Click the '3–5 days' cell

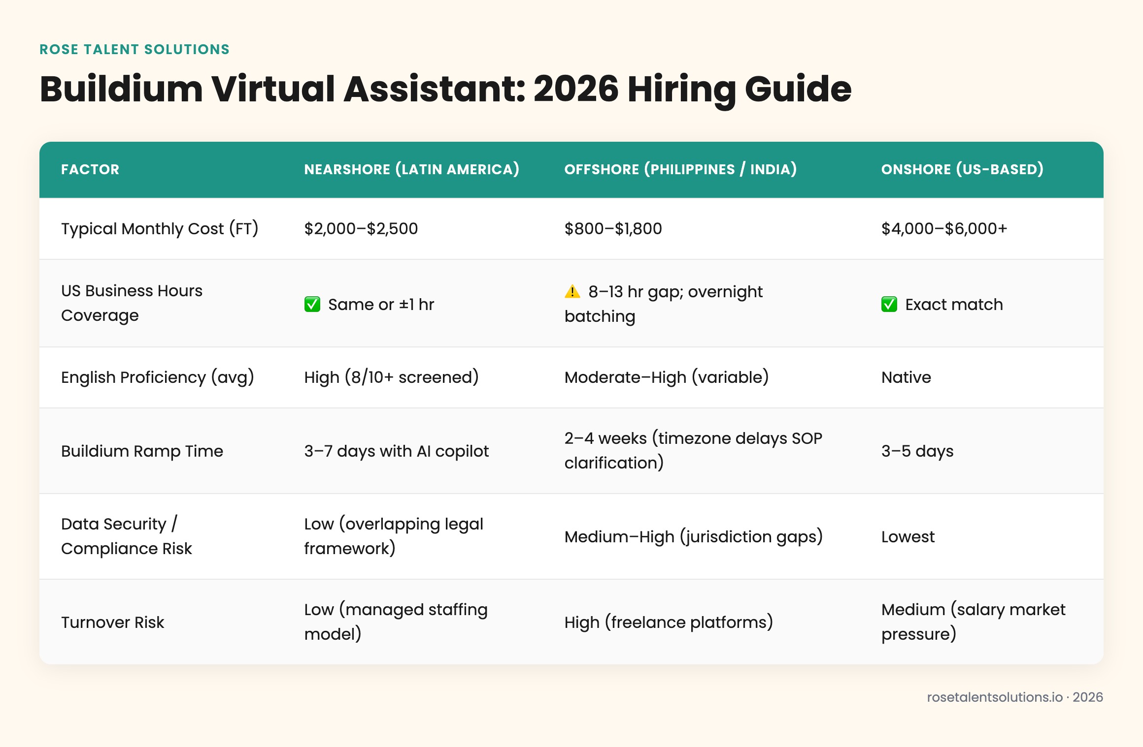(917, 451)
